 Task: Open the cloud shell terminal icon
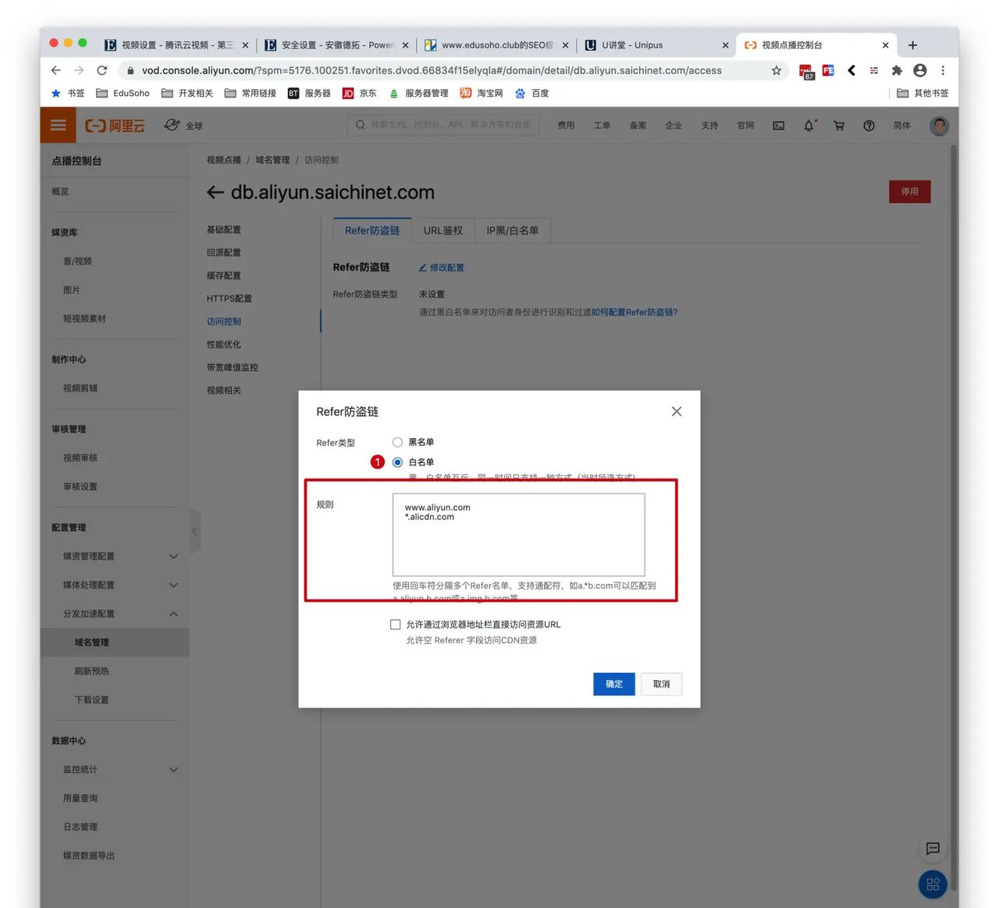pos(778,126)
